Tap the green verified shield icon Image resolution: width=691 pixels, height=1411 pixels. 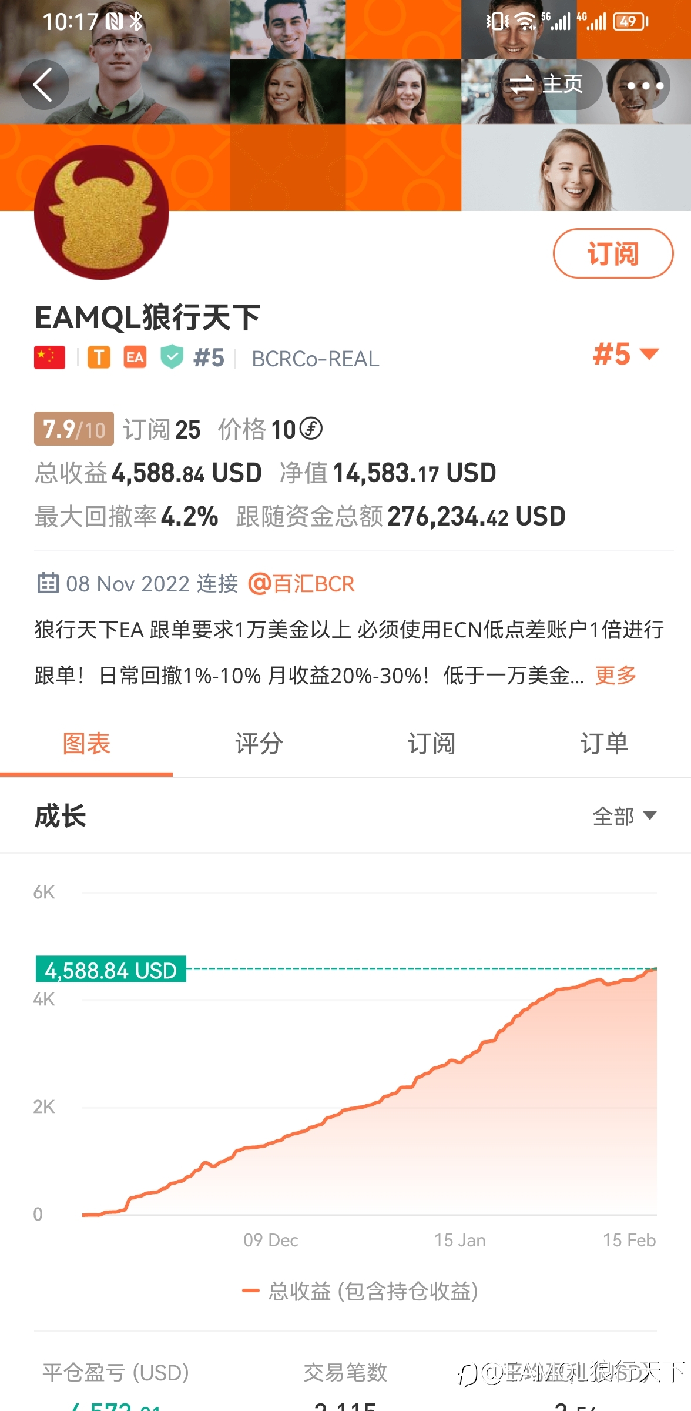point(172,357)
